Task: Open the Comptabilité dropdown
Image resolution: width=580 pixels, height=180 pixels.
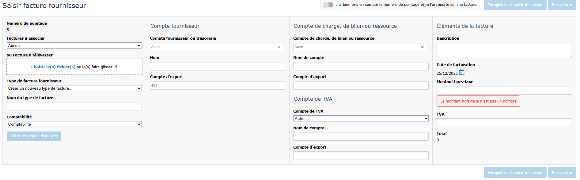Action: [74, 124]
